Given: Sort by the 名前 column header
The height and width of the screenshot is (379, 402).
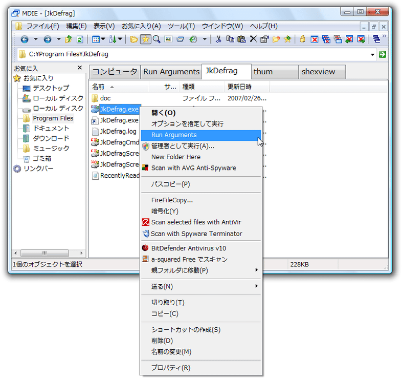Looking at the screenshot, I should pos(119,87).
